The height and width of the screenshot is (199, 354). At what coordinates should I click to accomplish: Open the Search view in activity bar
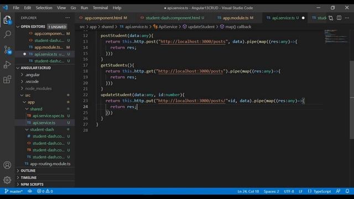[7, 34]
